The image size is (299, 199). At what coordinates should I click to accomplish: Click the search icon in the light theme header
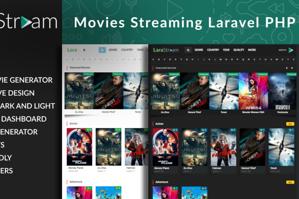click(x=102, y=50)
